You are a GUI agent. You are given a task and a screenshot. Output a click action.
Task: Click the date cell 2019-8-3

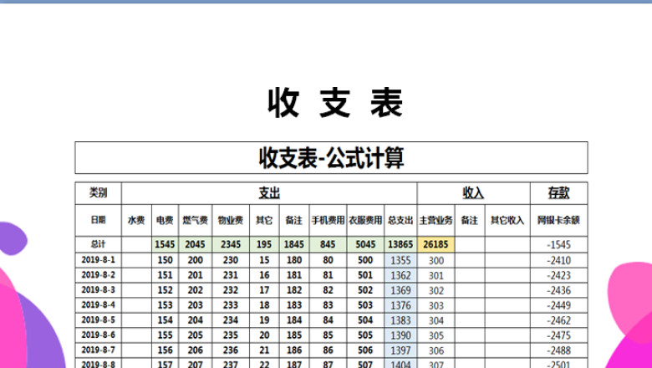98,290
